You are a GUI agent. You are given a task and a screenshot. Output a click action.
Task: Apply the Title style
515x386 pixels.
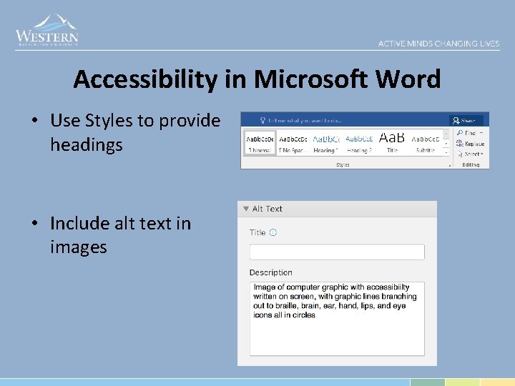click(392, 142)
